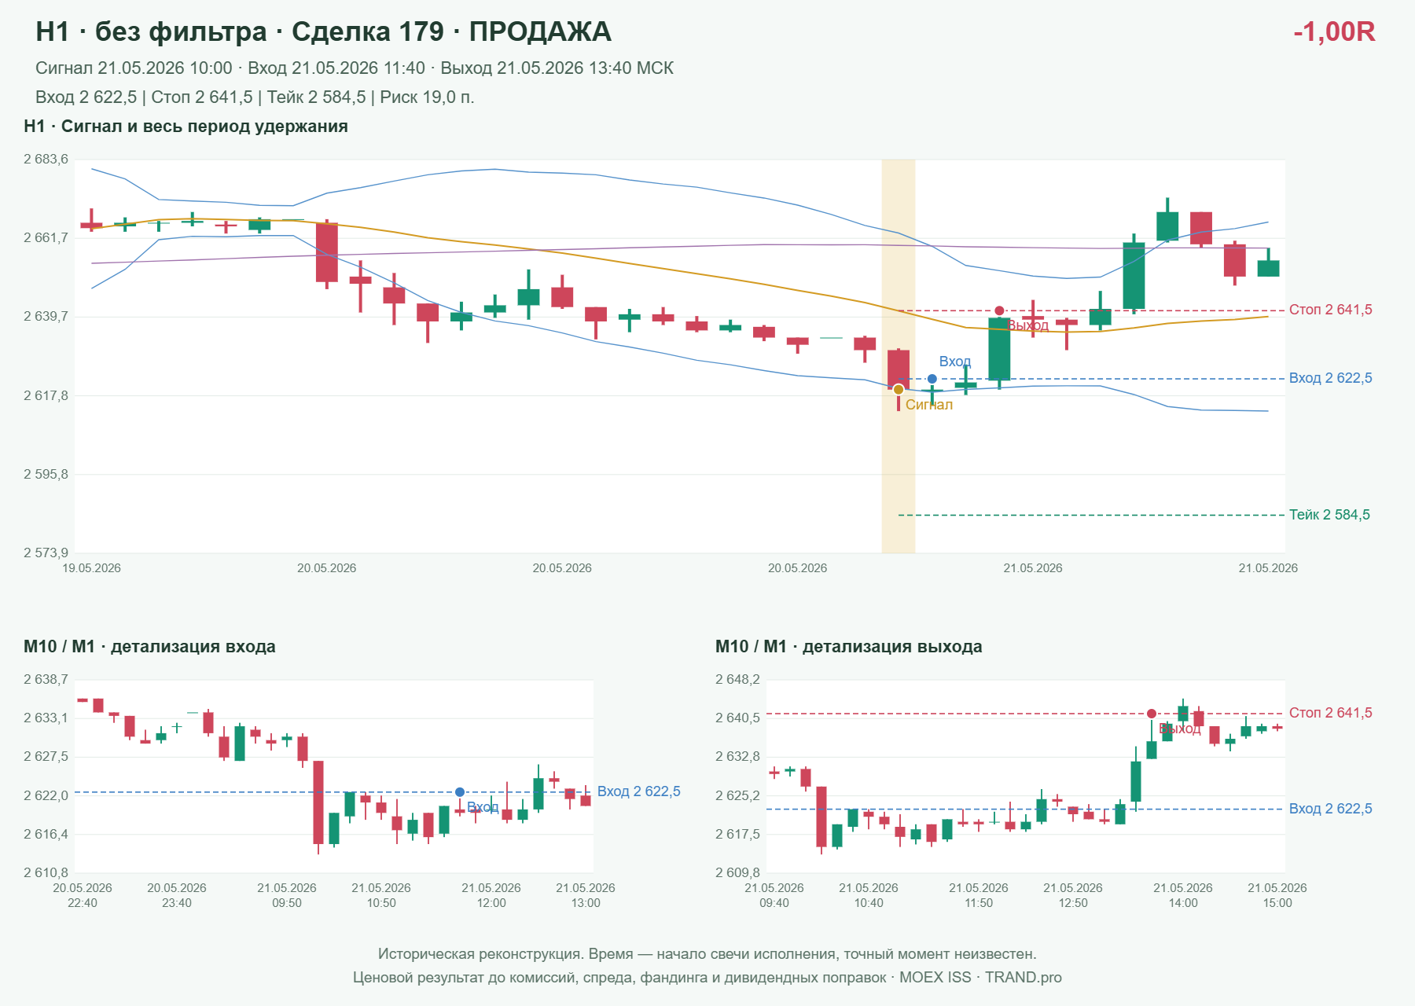Click heading 'H1 · Сигнал и весь период удержания'
This screenshot has height=1006, width=1415.
186,127
